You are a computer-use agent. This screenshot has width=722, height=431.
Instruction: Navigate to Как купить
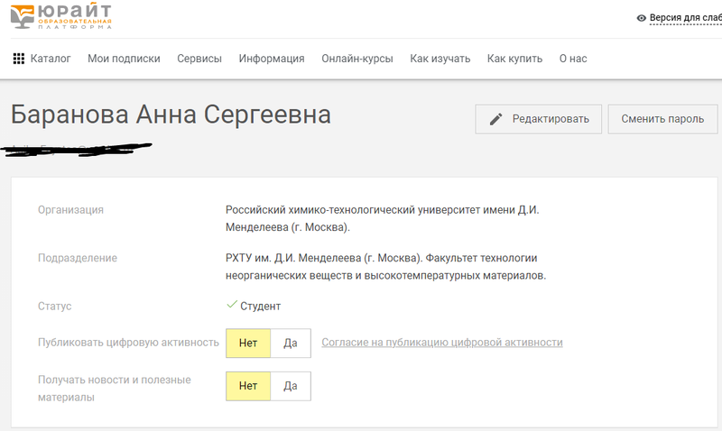(x=514, y=59)
